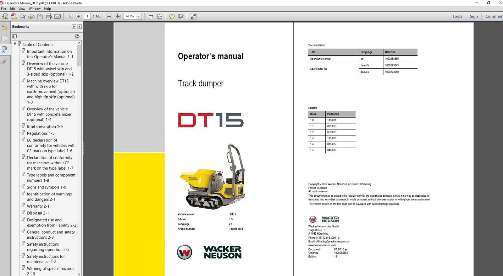This screenshot has height=276, width=503.
Task: Click the Print file icon
Action: tap(49, 16)
